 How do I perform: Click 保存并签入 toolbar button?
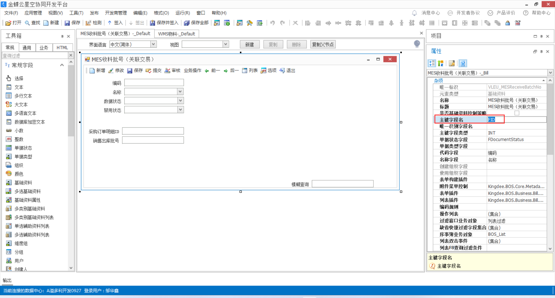pos(164,23)
